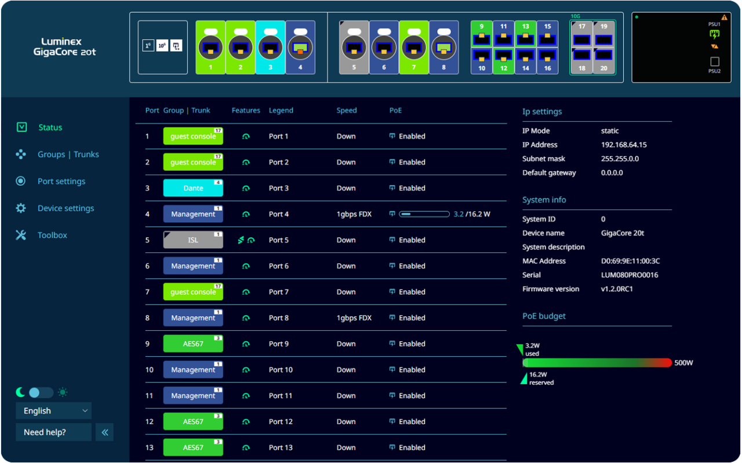Collapse the sidebar with the double chevron

coord(105,432)
